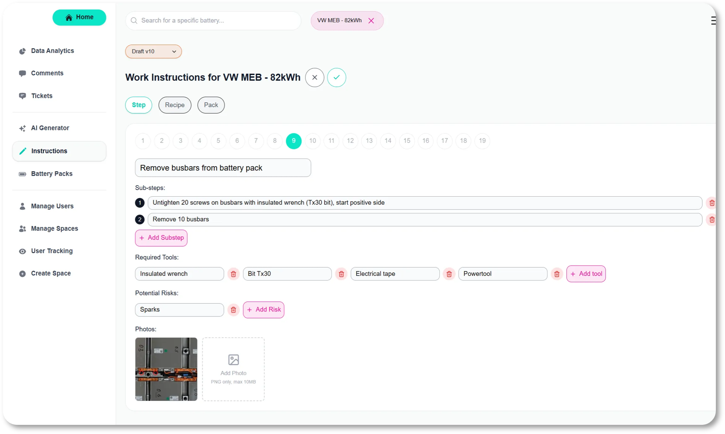Select the active step 9 circle

coord(293,141)
